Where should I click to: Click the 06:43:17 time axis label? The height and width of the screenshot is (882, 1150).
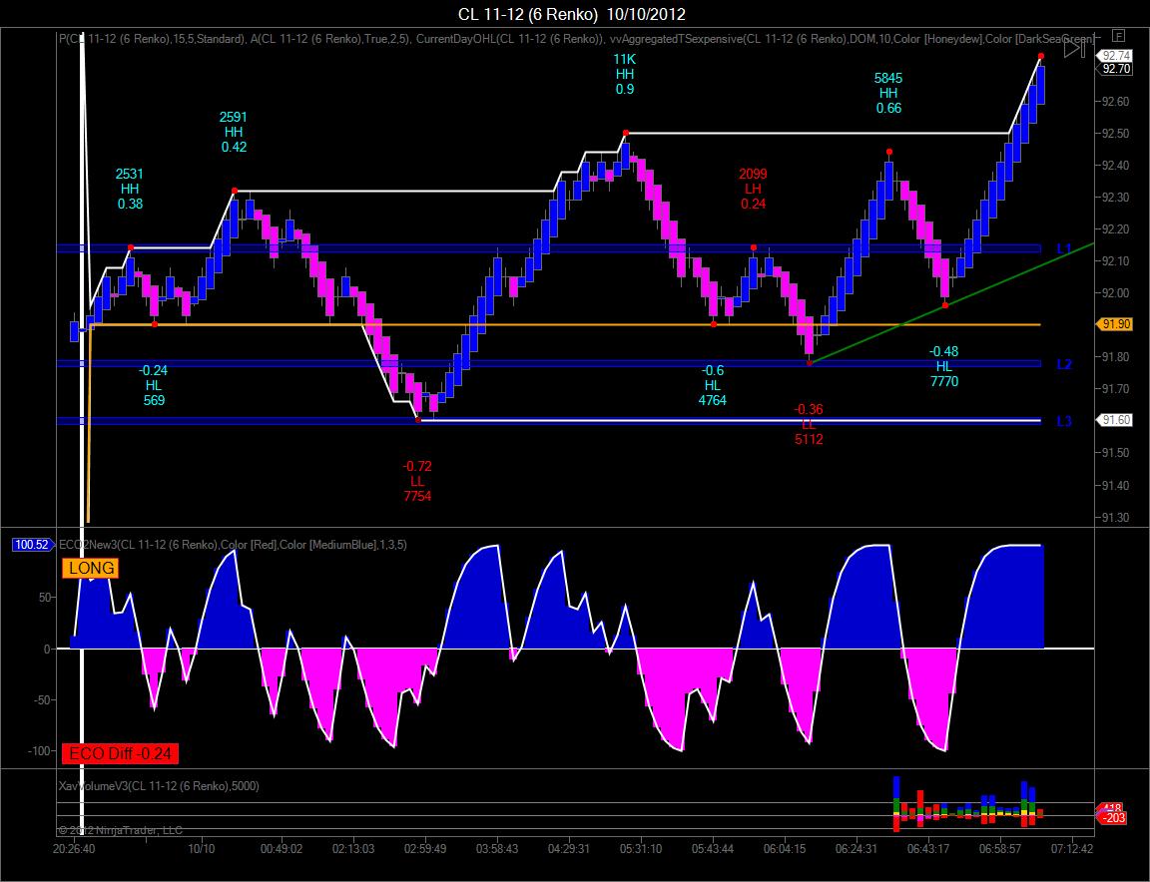tap(927, 849)
